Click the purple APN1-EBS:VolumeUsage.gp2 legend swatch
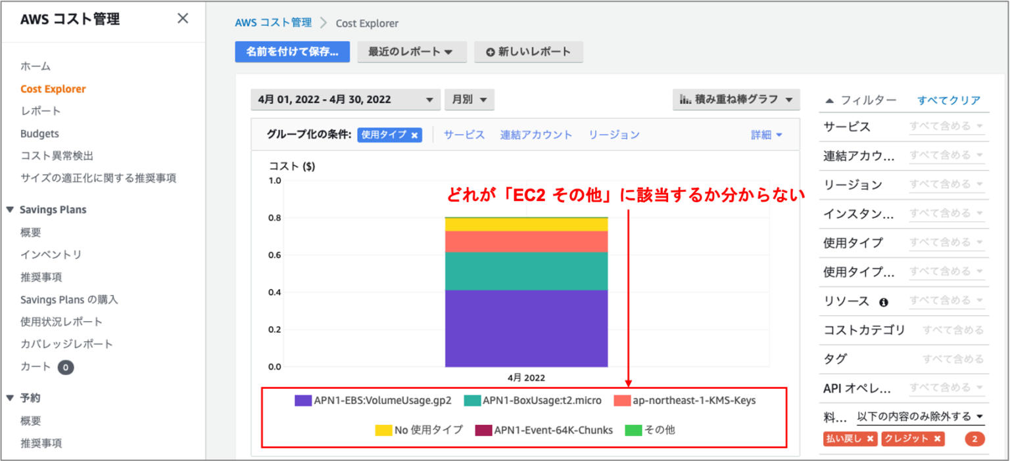This screenshot has height=461, width=1010. tap(302, 401)
